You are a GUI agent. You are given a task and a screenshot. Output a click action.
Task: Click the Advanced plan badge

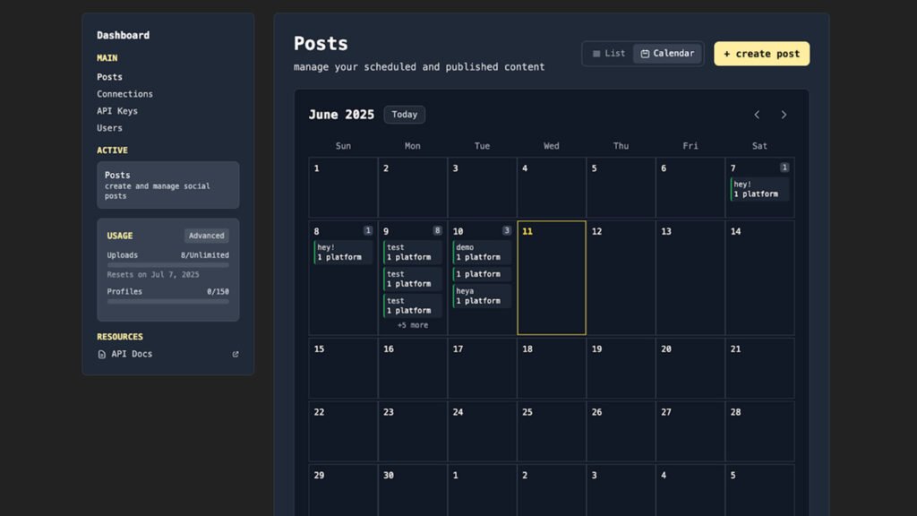click(x=206, y=236)
